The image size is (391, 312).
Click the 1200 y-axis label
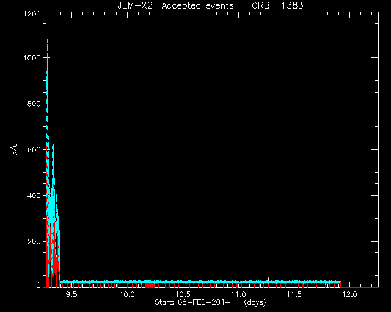(32, 13)
